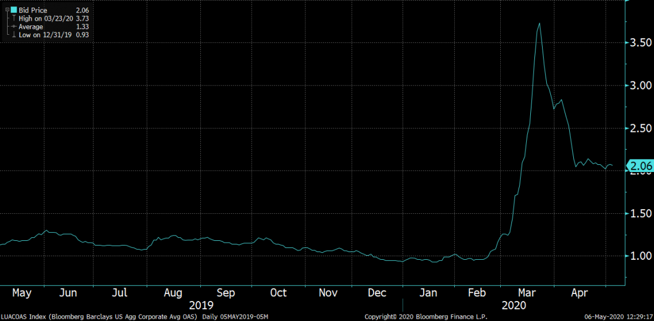Click the Dec month label on time axis

pyautogui.click(x=376, y=293)
